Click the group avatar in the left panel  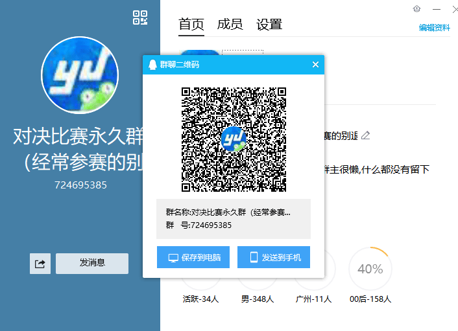click(80, 75)
